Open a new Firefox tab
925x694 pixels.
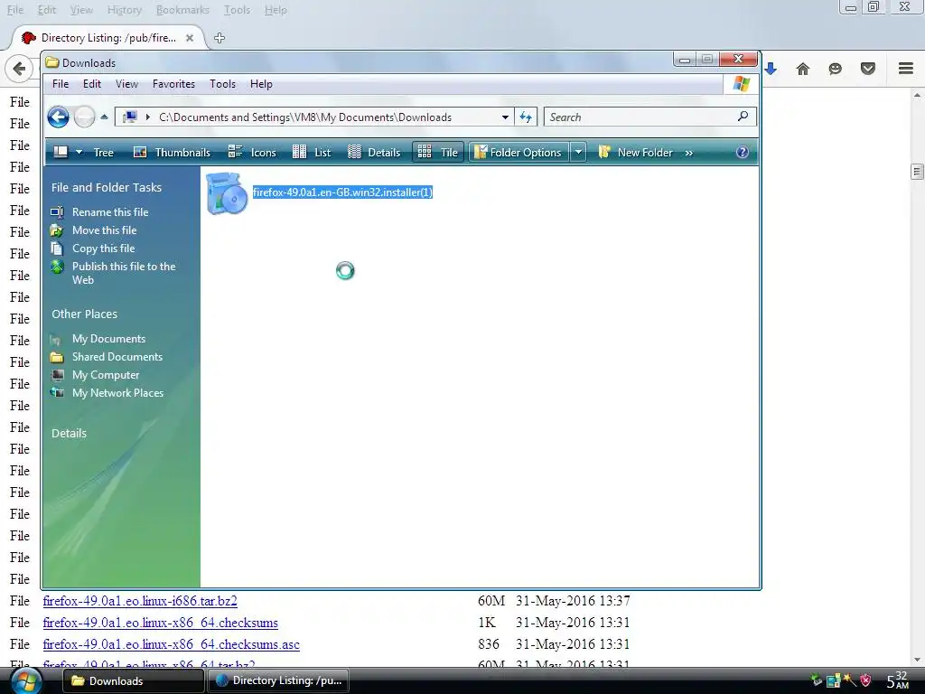pyautogui.click(x=220, y=38)
